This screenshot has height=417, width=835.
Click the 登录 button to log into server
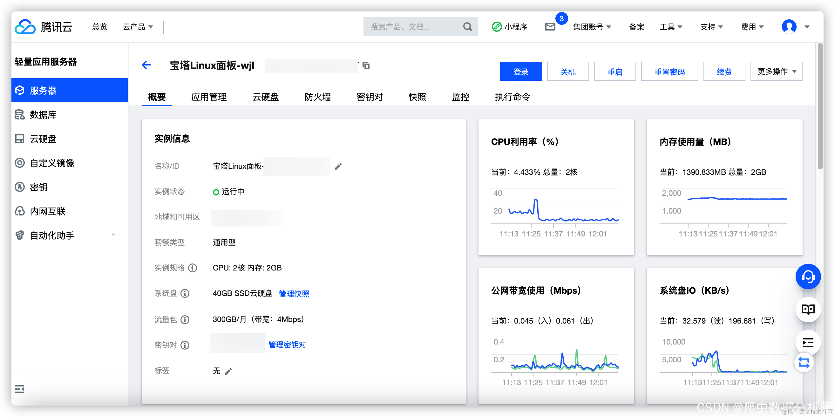pyautogui.click(x=520, y=71)
